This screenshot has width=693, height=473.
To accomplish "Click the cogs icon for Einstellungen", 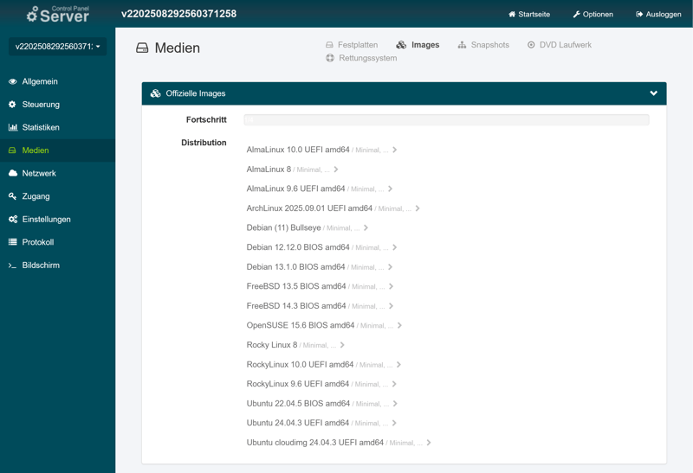I will click(x=13, y=220).
